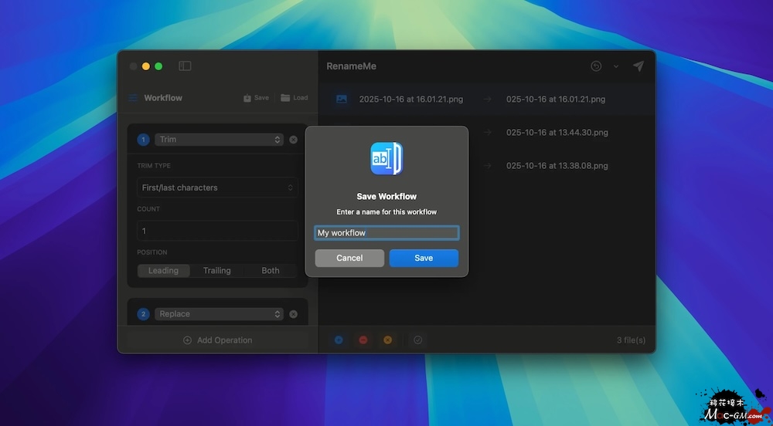
Task: Remove the Trim operation with its X icon
Action: (x=293, y=140)
